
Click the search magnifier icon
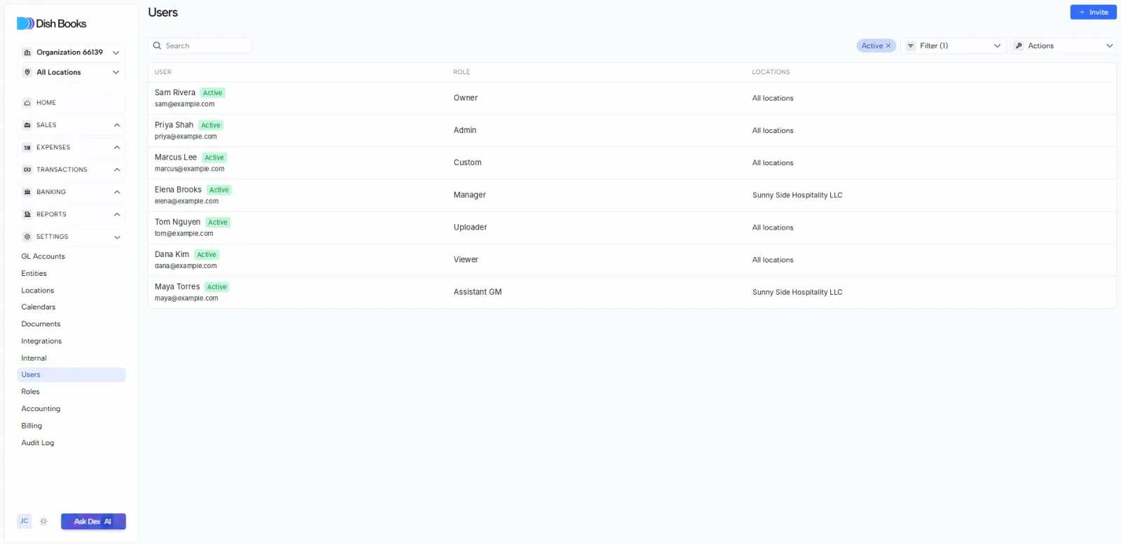157,46
